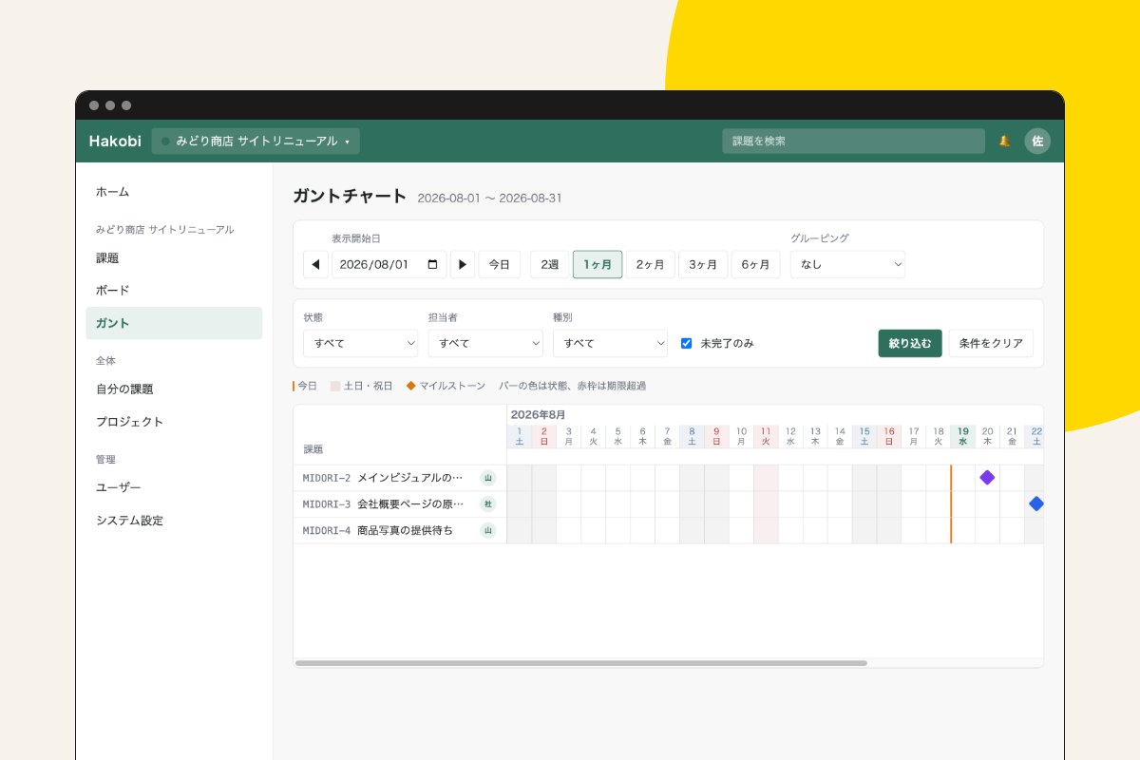This screenshot has height=760, width=1140.
Task: Click the 今日 button
Action: (500, 264)
